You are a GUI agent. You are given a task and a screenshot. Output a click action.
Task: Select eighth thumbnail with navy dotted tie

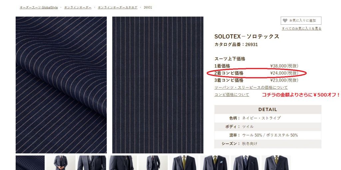245,163
